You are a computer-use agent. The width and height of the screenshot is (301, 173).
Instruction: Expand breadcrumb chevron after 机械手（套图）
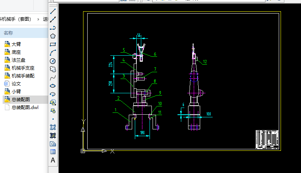[x=38, y=19]
